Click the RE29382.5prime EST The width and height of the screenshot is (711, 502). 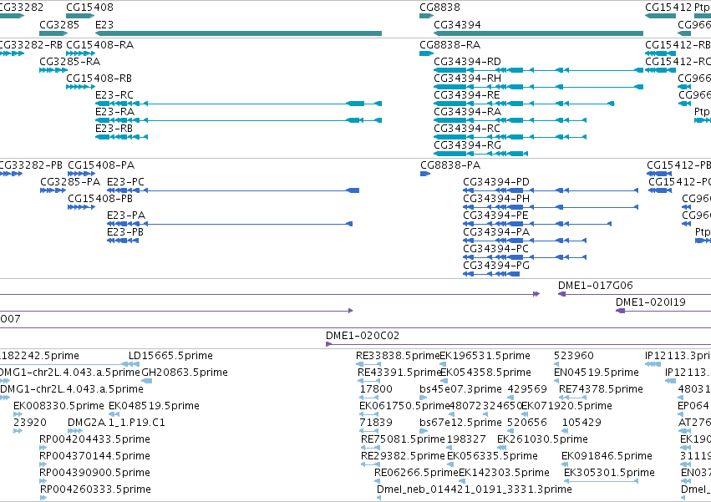pos(370,464)
